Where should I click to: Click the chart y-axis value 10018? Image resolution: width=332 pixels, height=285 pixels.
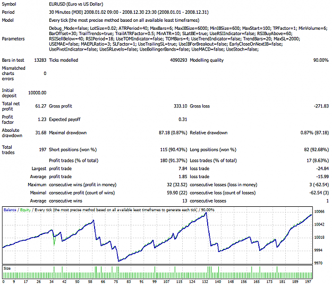pyautogui.click(x=319, y=237)
